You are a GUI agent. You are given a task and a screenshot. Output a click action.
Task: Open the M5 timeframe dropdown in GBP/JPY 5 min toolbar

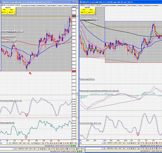pos(21,143)
